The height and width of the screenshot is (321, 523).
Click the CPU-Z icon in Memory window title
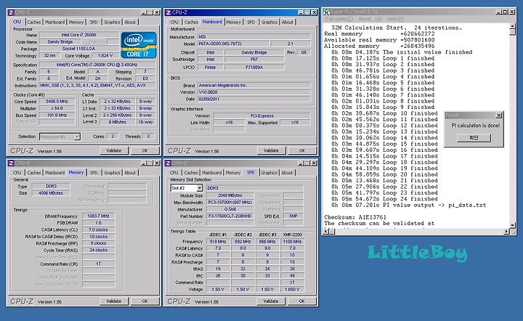point(11,163)
